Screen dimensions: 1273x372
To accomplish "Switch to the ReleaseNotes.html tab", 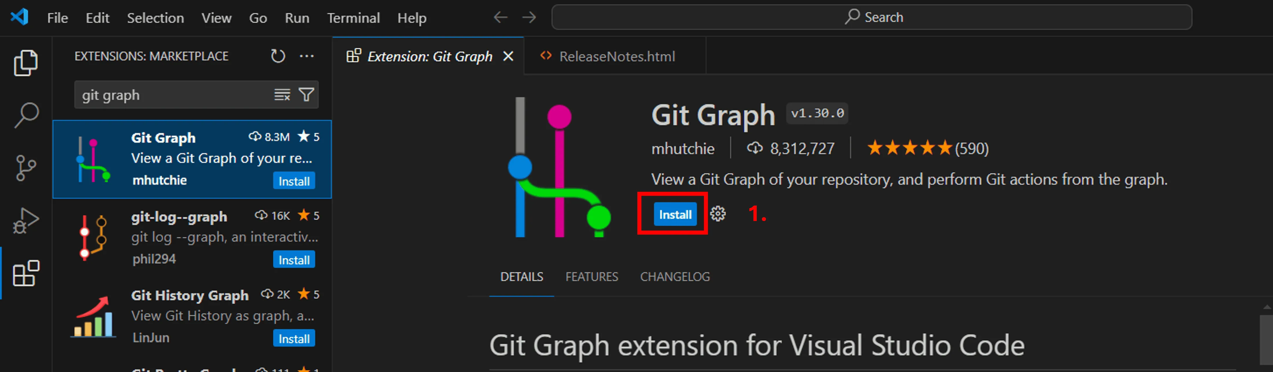I will coord(615,56).
